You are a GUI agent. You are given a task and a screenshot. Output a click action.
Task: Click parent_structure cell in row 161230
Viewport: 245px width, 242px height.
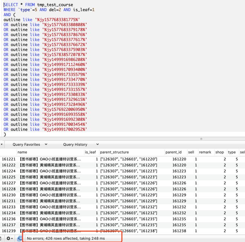point(129,195)
